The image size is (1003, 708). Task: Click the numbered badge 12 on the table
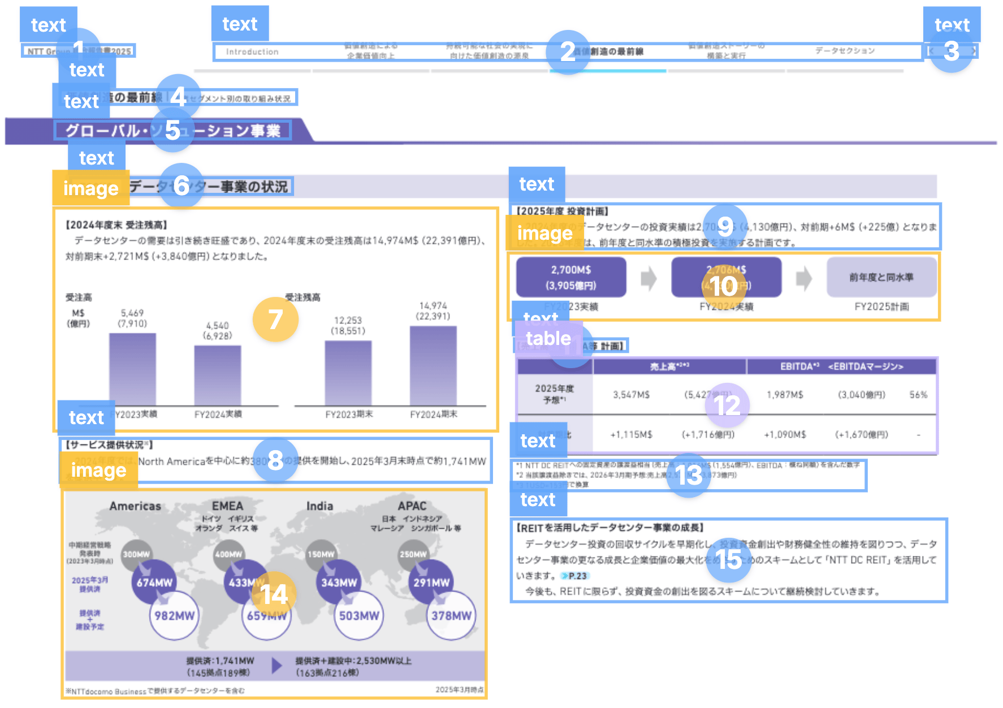coord(727,405)
